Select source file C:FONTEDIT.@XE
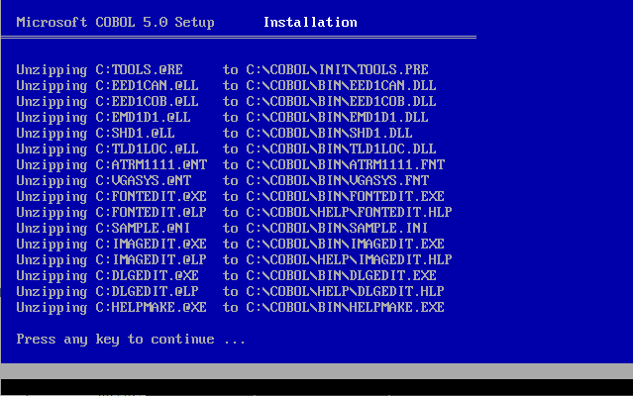 point(151,196)
